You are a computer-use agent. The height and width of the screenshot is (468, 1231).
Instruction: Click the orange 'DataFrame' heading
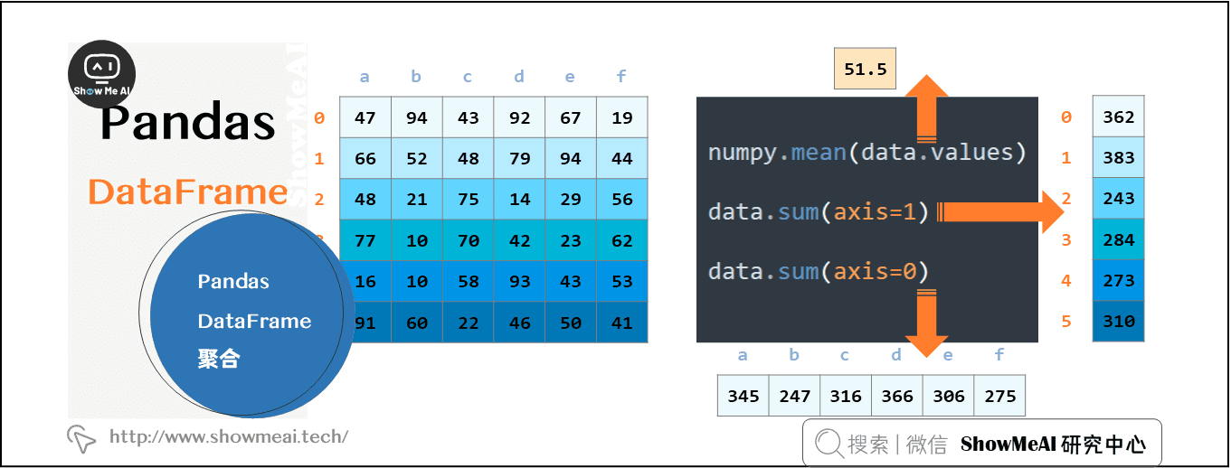188,192
